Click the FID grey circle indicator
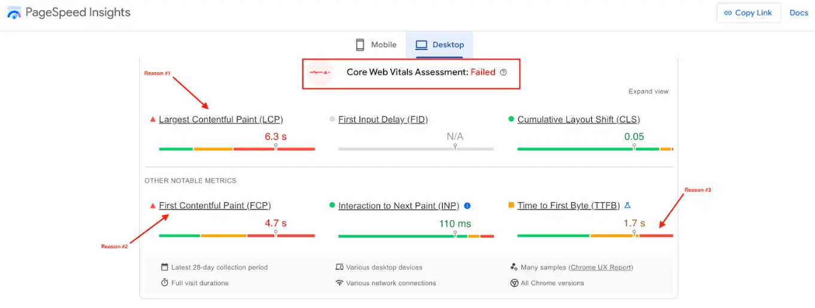The width and height of the screenshot is (815, 308). click(x=332, y=119)
